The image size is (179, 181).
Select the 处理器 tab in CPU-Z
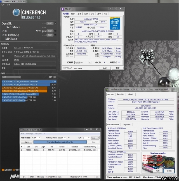pyautogui.click(x=66, y=14)
